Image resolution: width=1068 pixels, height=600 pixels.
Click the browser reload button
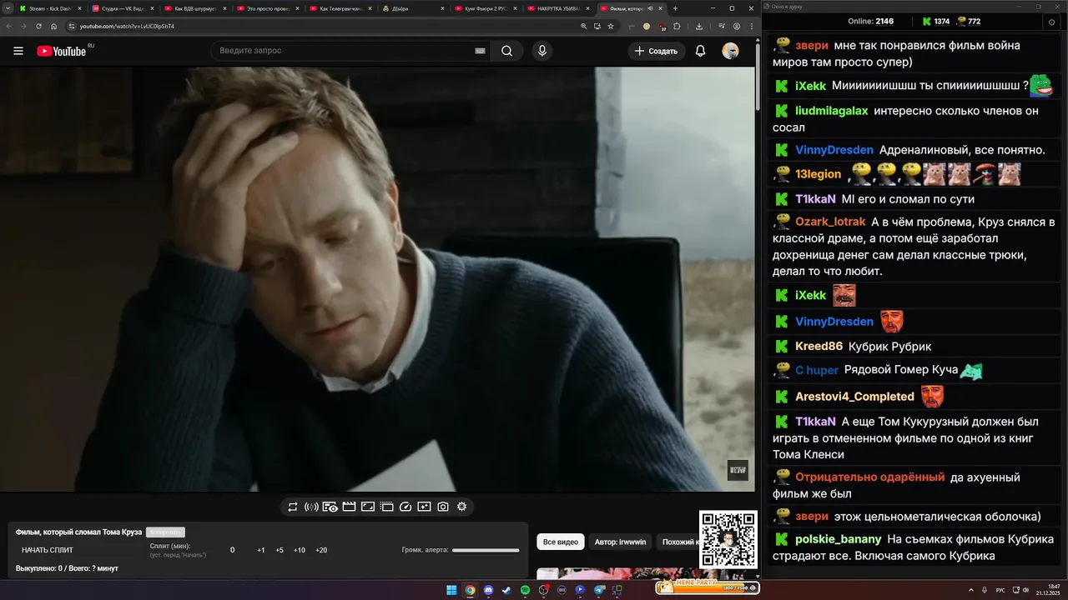coord(38,26)
